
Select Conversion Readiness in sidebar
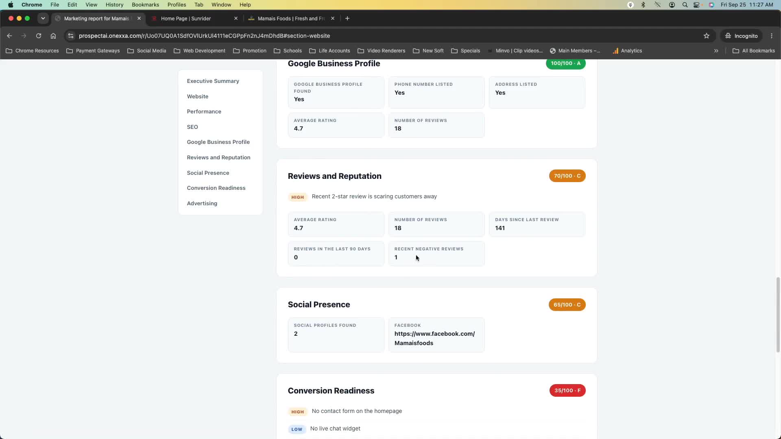(216, 188)
